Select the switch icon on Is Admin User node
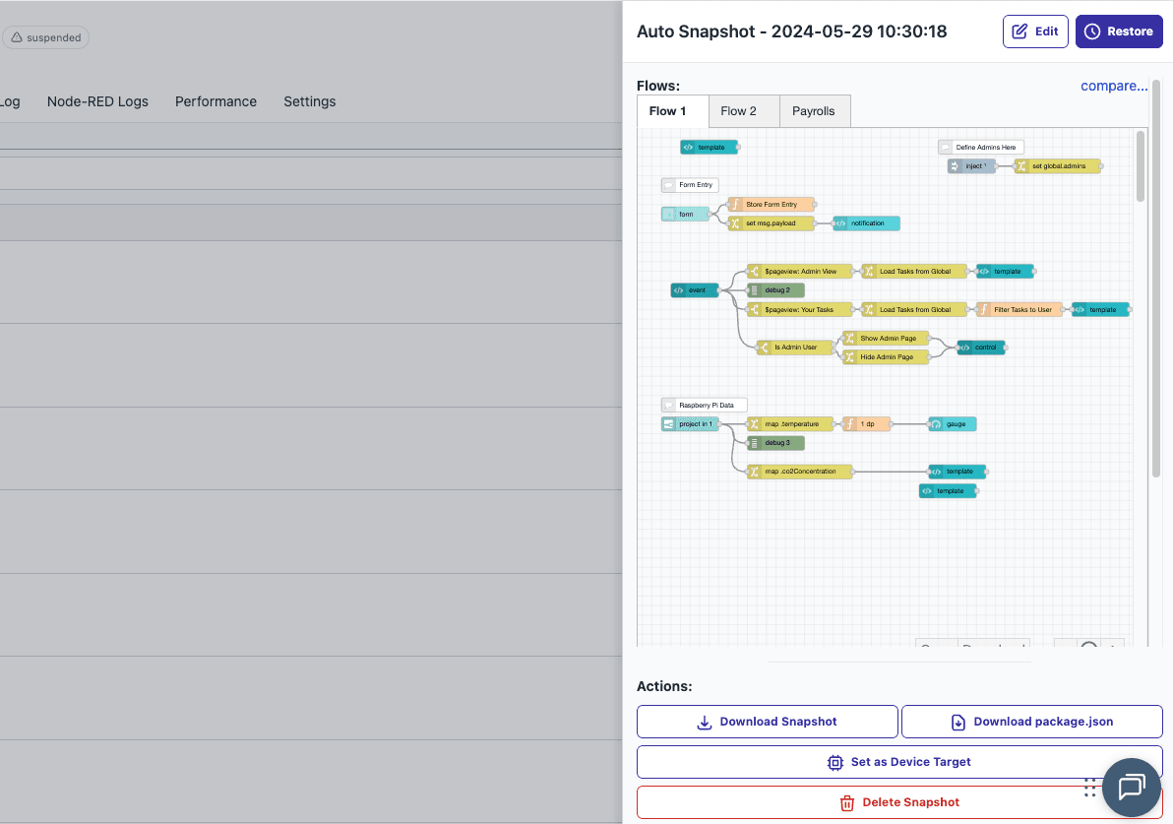Image resolution: width=1173 pixels, height=824 pixels. coord(765,347)
